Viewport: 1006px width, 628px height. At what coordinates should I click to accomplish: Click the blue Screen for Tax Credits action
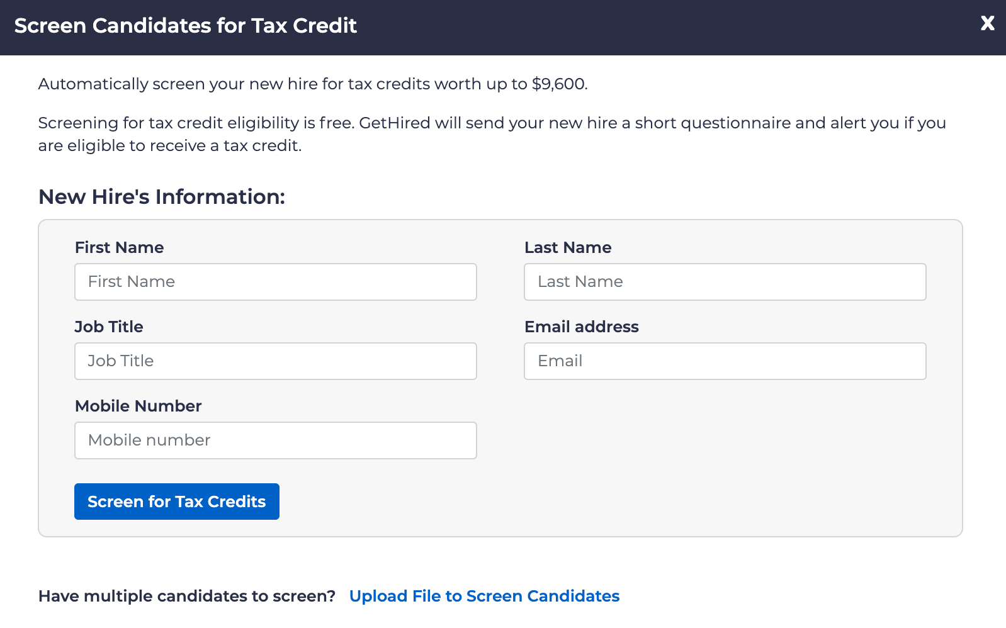tap(176, 502)
